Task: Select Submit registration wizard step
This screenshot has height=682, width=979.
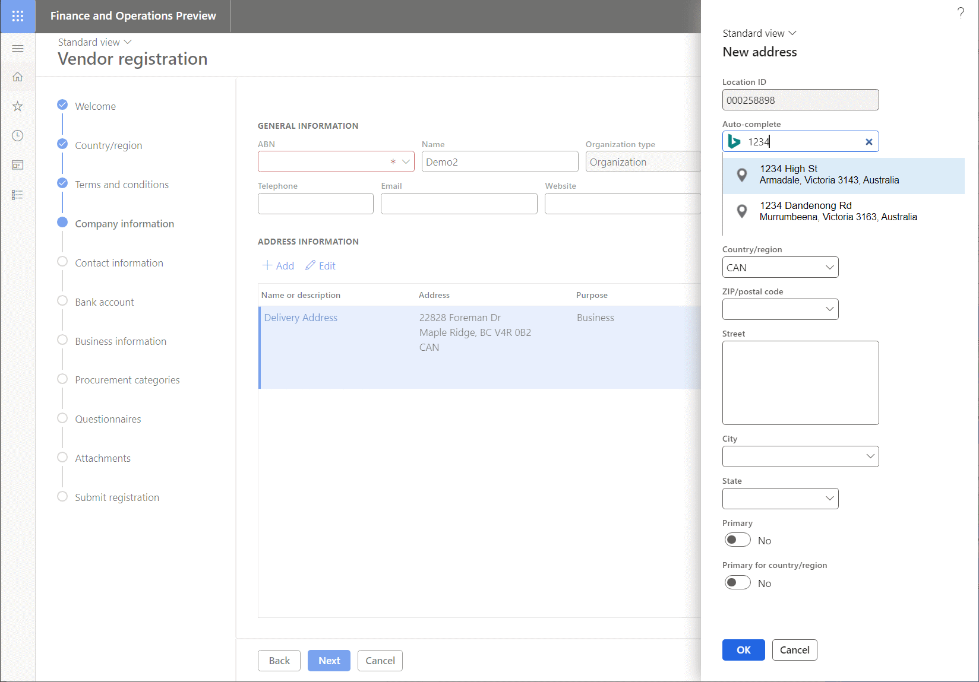Action: tap(117, 497)
